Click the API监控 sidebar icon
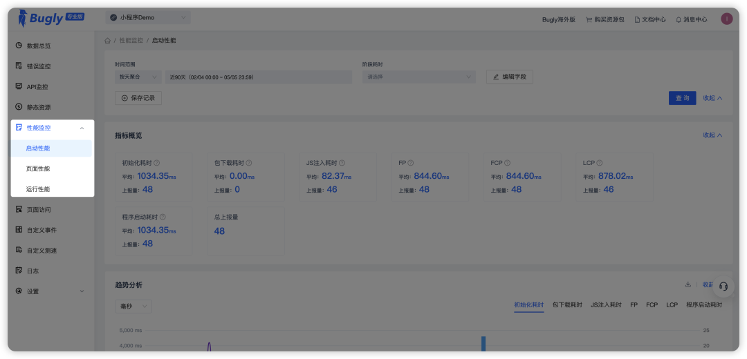The height and width of the screenshot is (359, 747). [19, 86]
